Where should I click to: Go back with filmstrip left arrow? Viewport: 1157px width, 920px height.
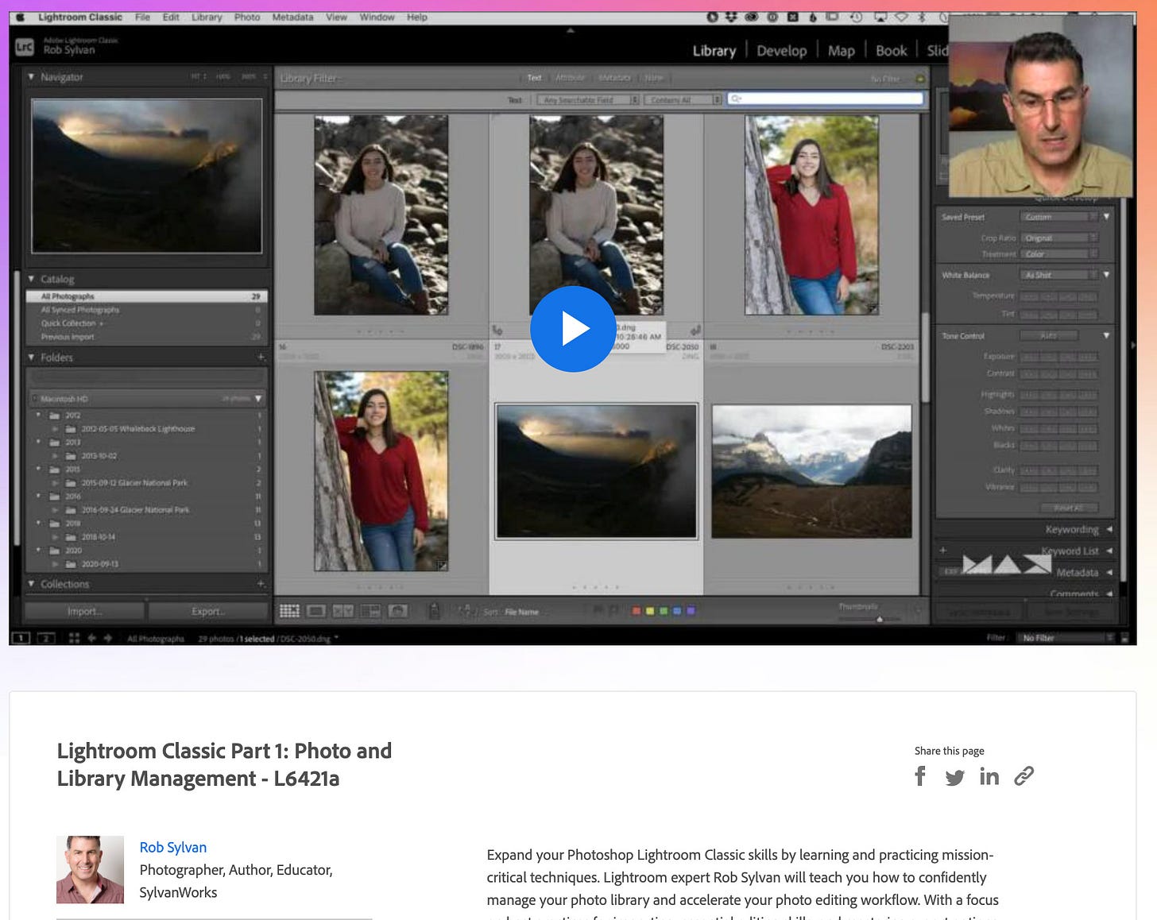point(92,638)
